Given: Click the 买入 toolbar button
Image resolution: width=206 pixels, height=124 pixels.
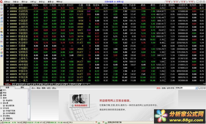Looking at the screenshot, I should pyautogui.click(x=33, y=88).
